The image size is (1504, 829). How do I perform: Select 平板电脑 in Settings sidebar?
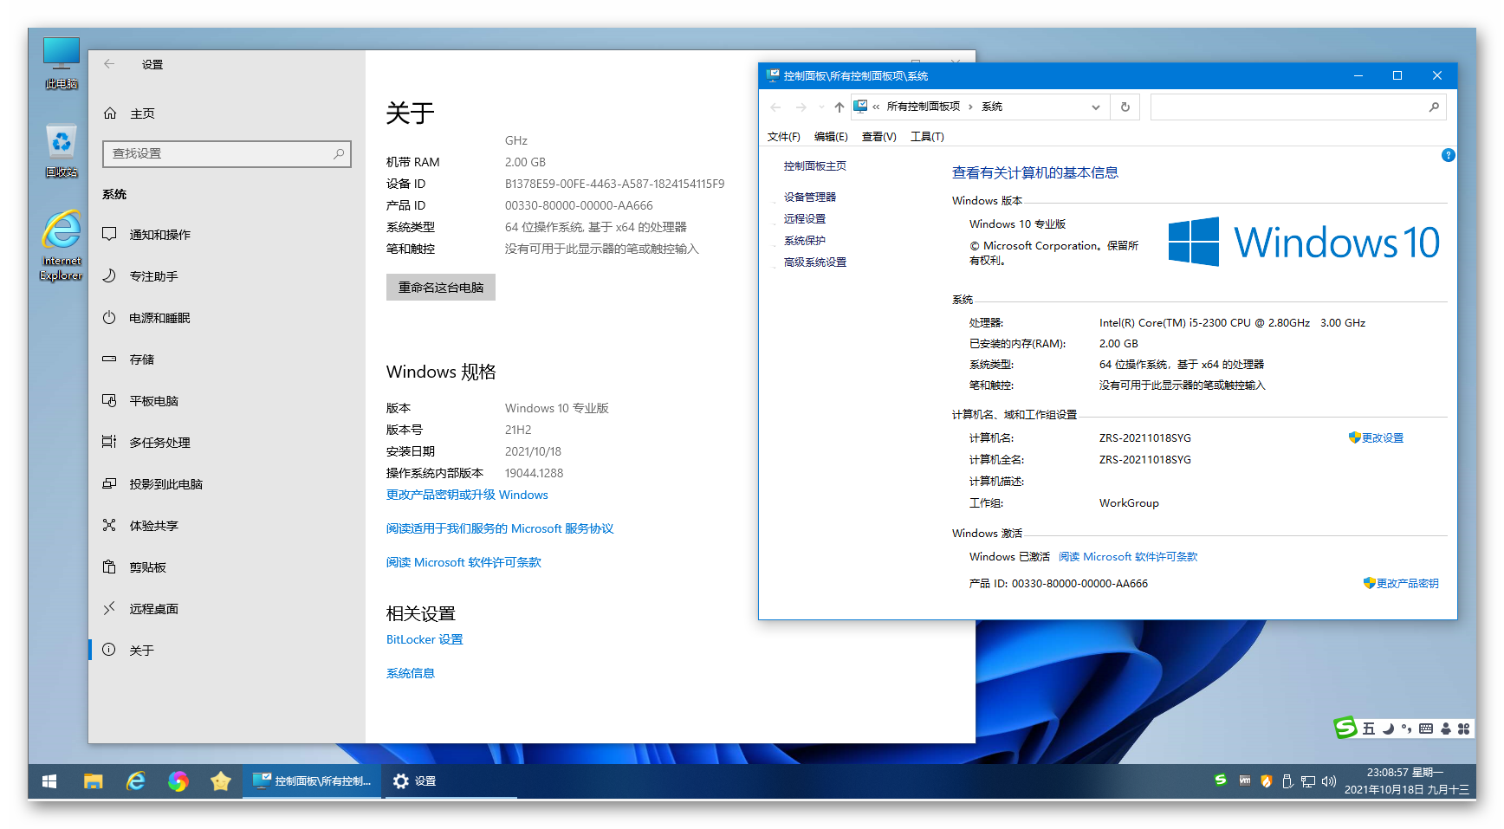pyautogui.click(x=227, y=401)
